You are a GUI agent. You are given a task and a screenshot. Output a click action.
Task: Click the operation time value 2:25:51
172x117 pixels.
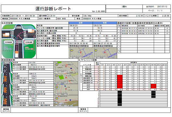tap(52, 16)
